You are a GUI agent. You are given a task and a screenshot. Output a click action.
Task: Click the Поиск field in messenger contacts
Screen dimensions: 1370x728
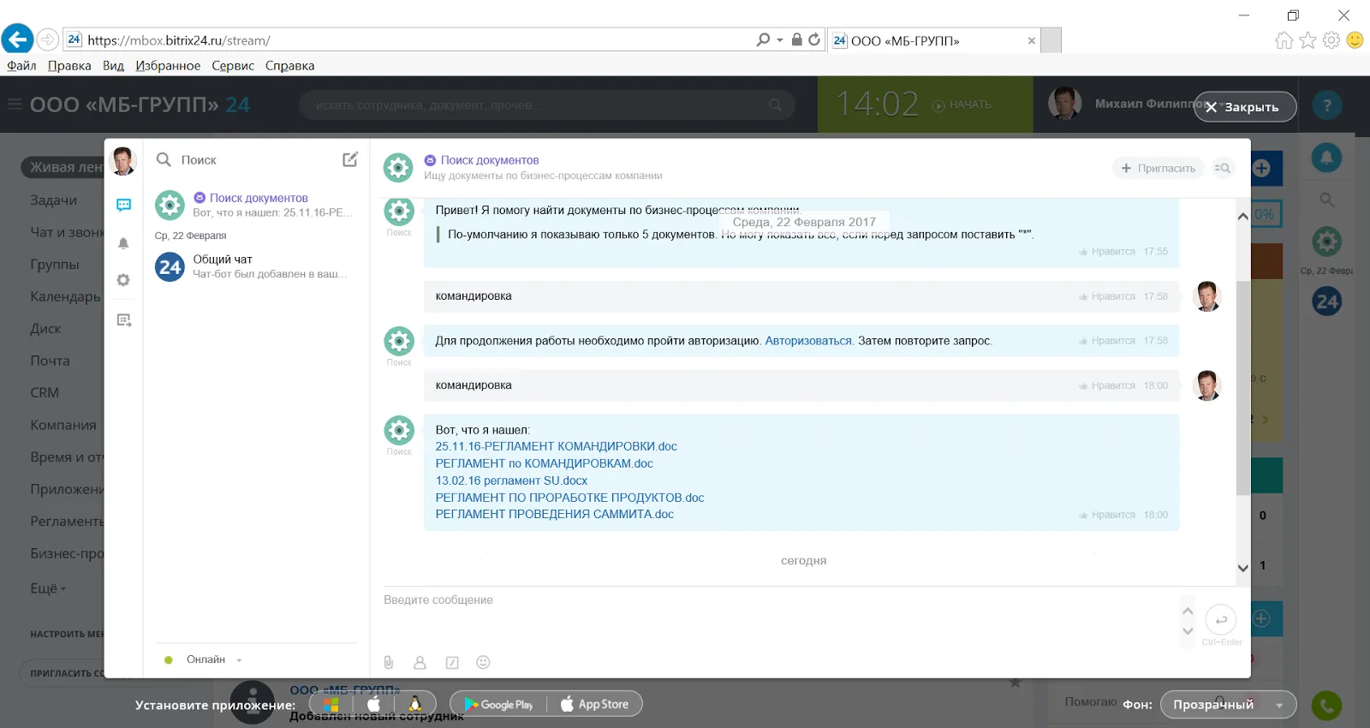tap(244, 160)
